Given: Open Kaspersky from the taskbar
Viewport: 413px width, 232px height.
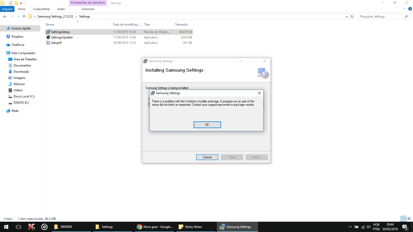Looking at the screenshot, I should coord(31,227).
